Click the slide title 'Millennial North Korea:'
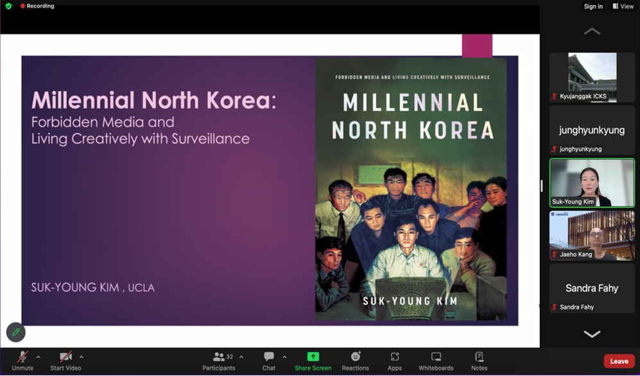Screen dimensions: 640x376 click(154, 100)
